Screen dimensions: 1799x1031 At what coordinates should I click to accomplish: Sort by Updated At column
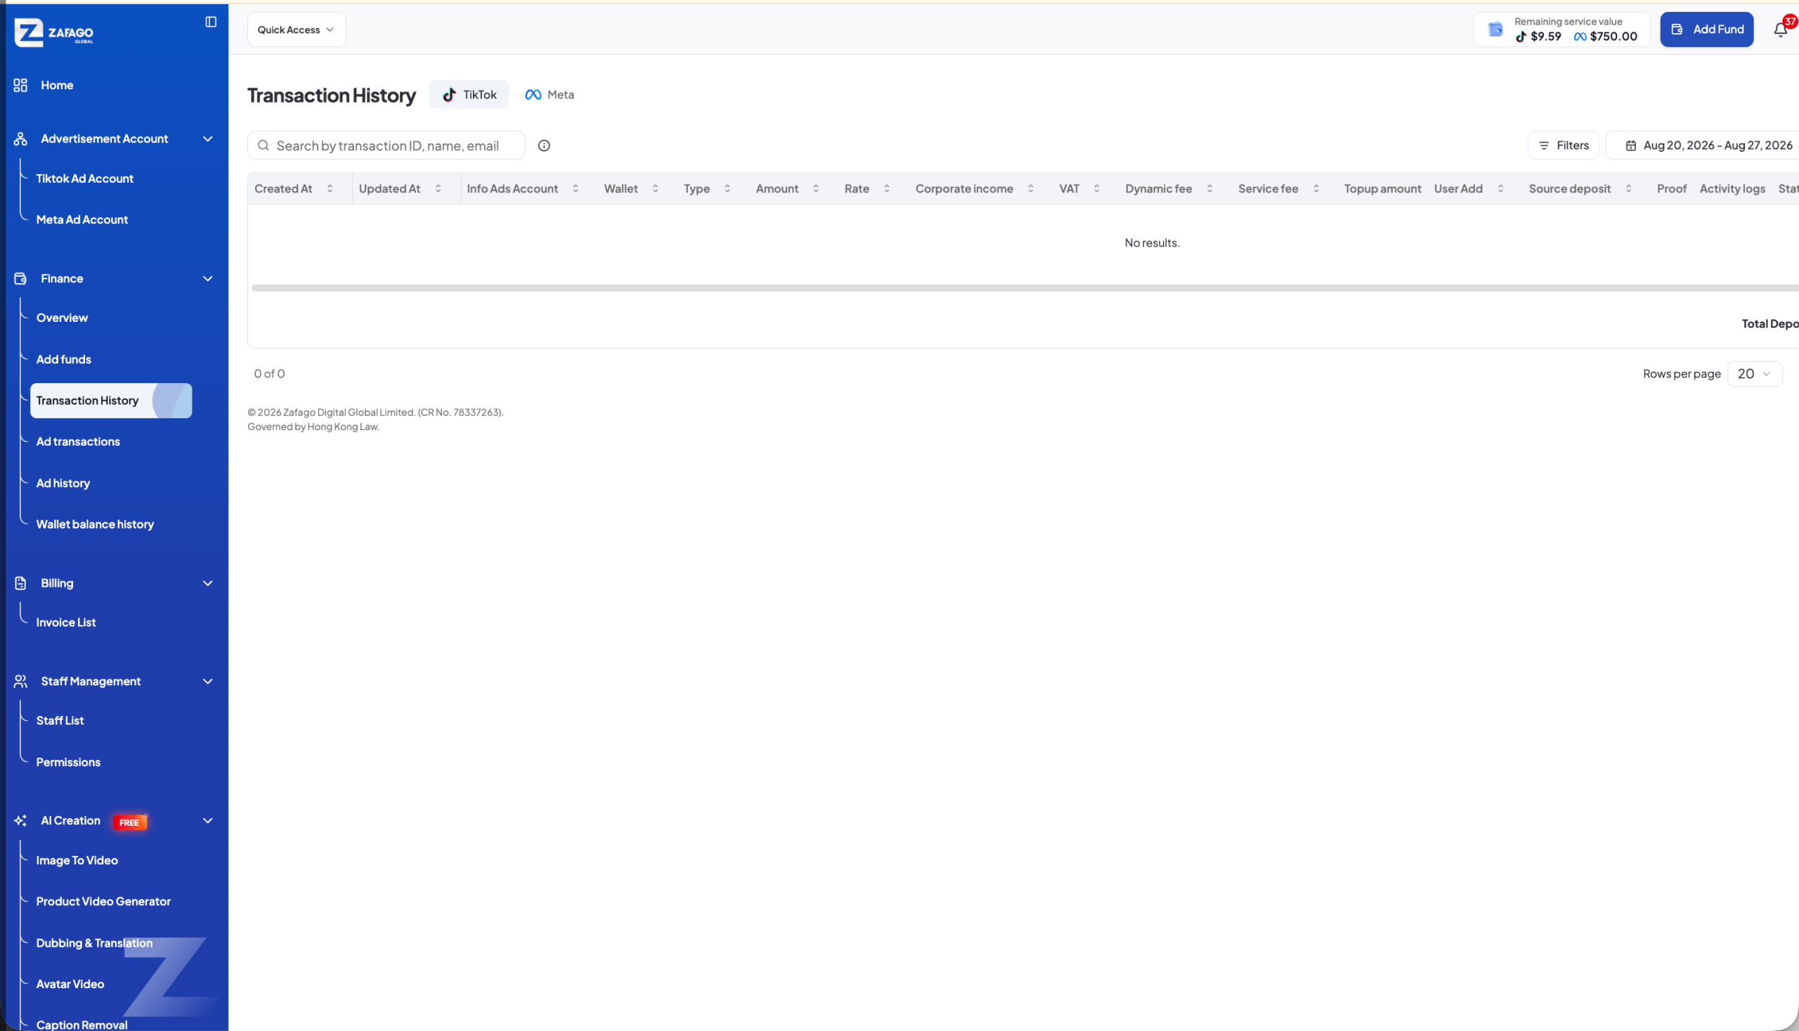pos(439,189)
